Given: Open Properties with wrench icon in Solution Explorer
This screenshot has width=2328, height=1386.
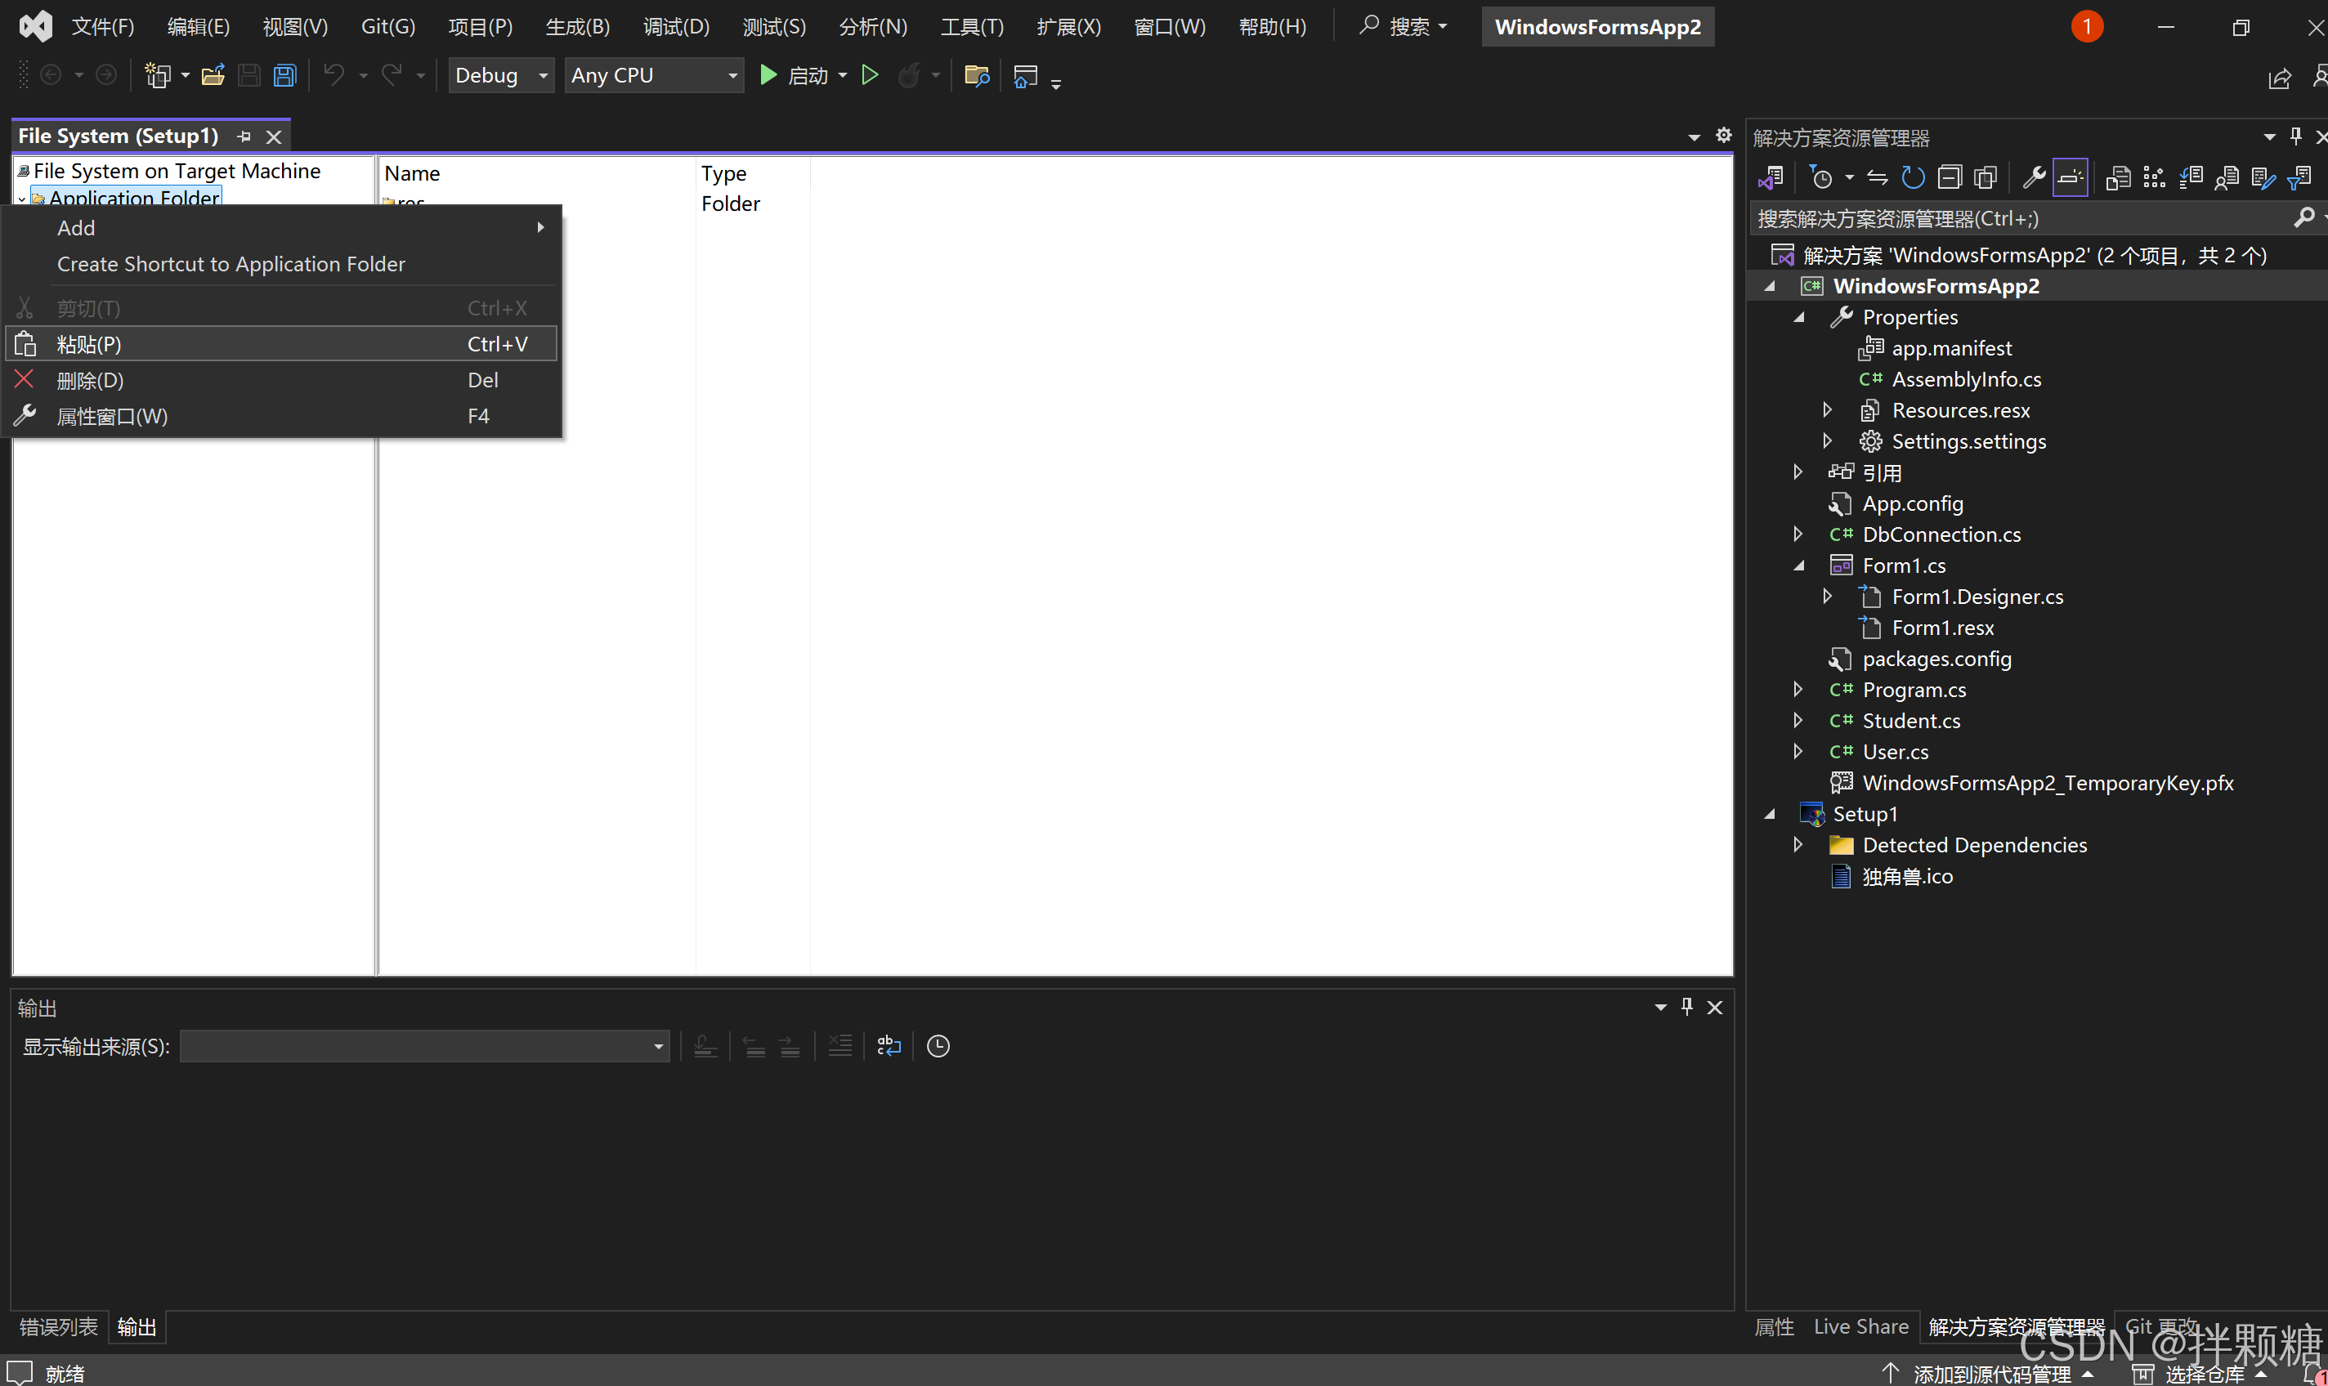Looking at the screenshot, I should [x=2035, y=177].
